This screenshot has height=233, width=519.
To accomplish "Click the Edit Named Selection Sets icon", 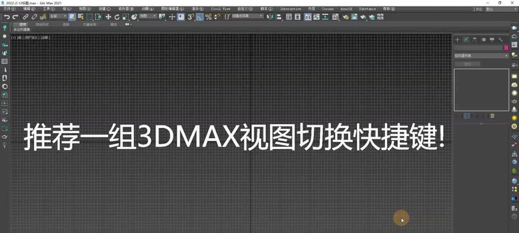I will [x=227, y=16].
